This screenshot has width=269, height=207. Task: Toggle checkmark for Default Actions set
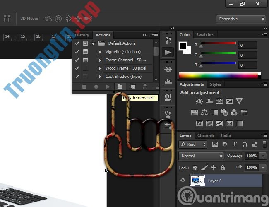click(x=77, y=43)
